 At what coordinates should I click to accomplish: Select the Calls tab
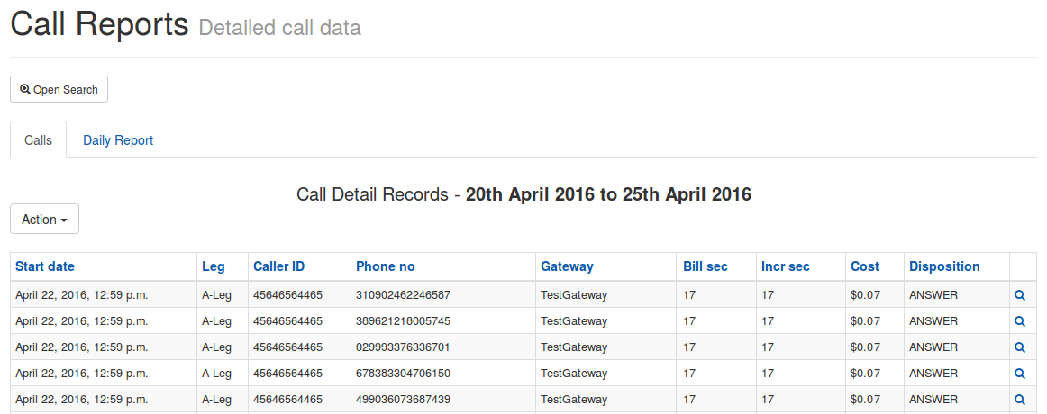tap(38, 140)
